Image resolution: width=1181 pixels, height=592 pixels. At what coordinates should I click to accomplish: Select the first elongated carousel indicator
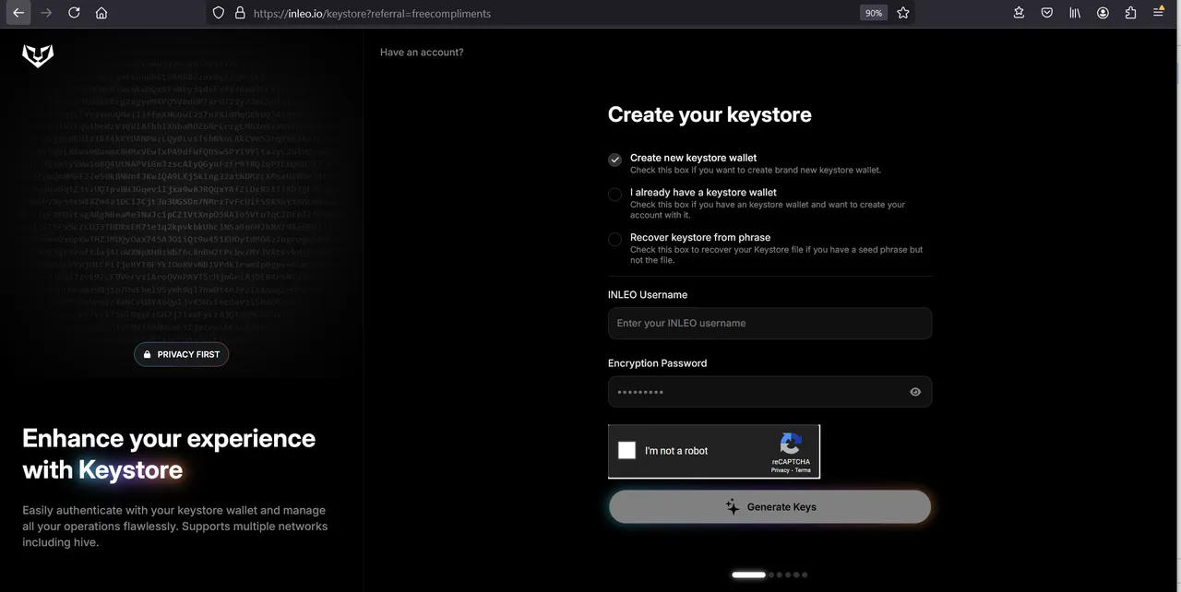pos(748,574)
